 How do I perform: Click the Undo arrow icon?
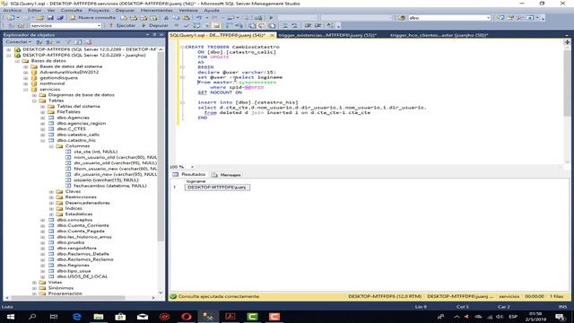tap(199, 18)
